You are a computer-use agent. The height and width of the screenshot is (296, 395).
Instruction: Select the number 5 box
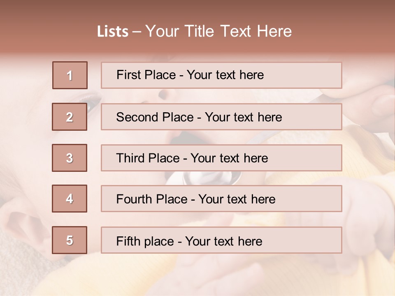click(70, 240)
